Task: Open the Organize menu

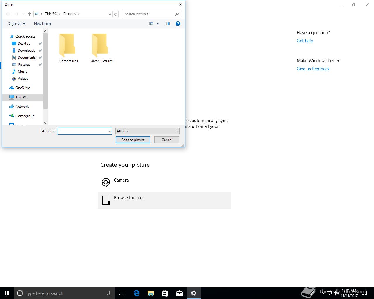Action: (16, 24)
